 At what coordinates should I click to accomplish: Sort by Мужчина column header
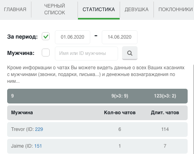coord(22,113)
